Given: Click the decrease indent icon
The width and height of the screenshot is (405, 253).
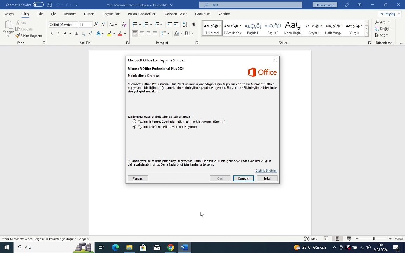Looking at the screenshot, I should (x=169, y=25).
